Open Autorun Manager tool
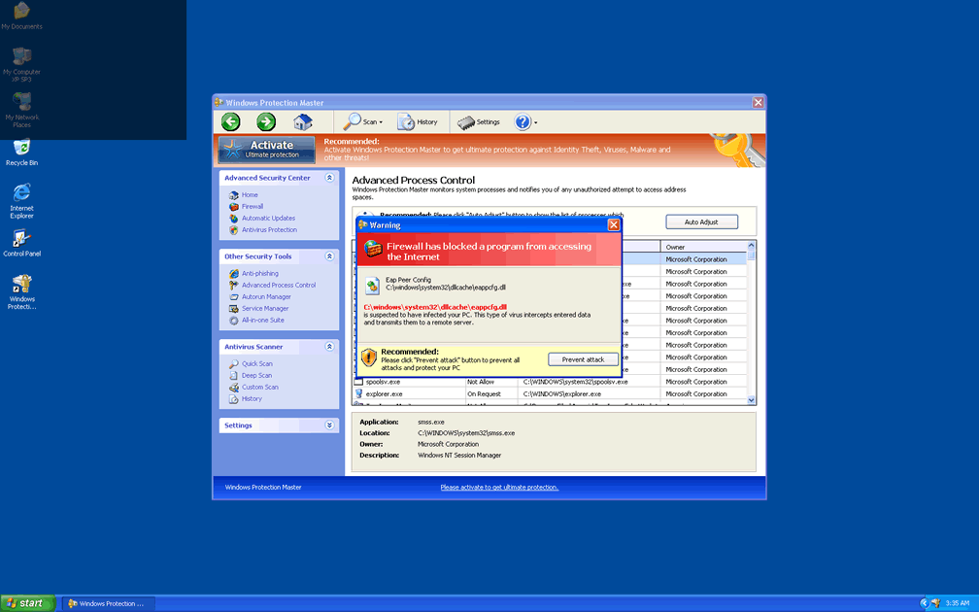The width and height of the screenshot is (979, 612). (x=266, y=297)
